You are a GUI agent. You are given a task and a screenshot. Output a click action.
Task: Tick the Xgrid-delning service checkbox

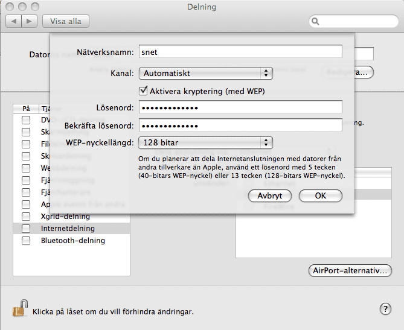pos(26,217)
